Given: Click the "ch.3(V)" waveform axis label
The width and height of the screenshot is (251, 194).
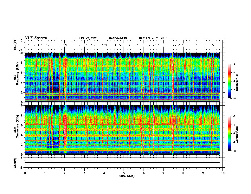Looking at the screenshot, I should click(x=15, y=163).
